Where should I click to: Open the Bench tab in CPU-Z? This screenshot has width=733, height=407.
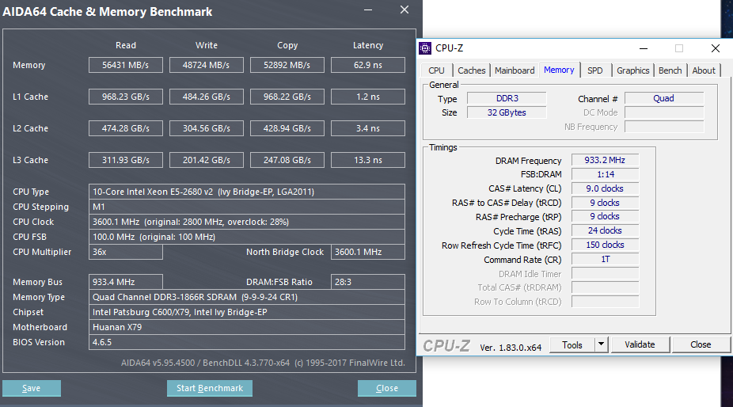pyautogui.click(x=670, y=70)
